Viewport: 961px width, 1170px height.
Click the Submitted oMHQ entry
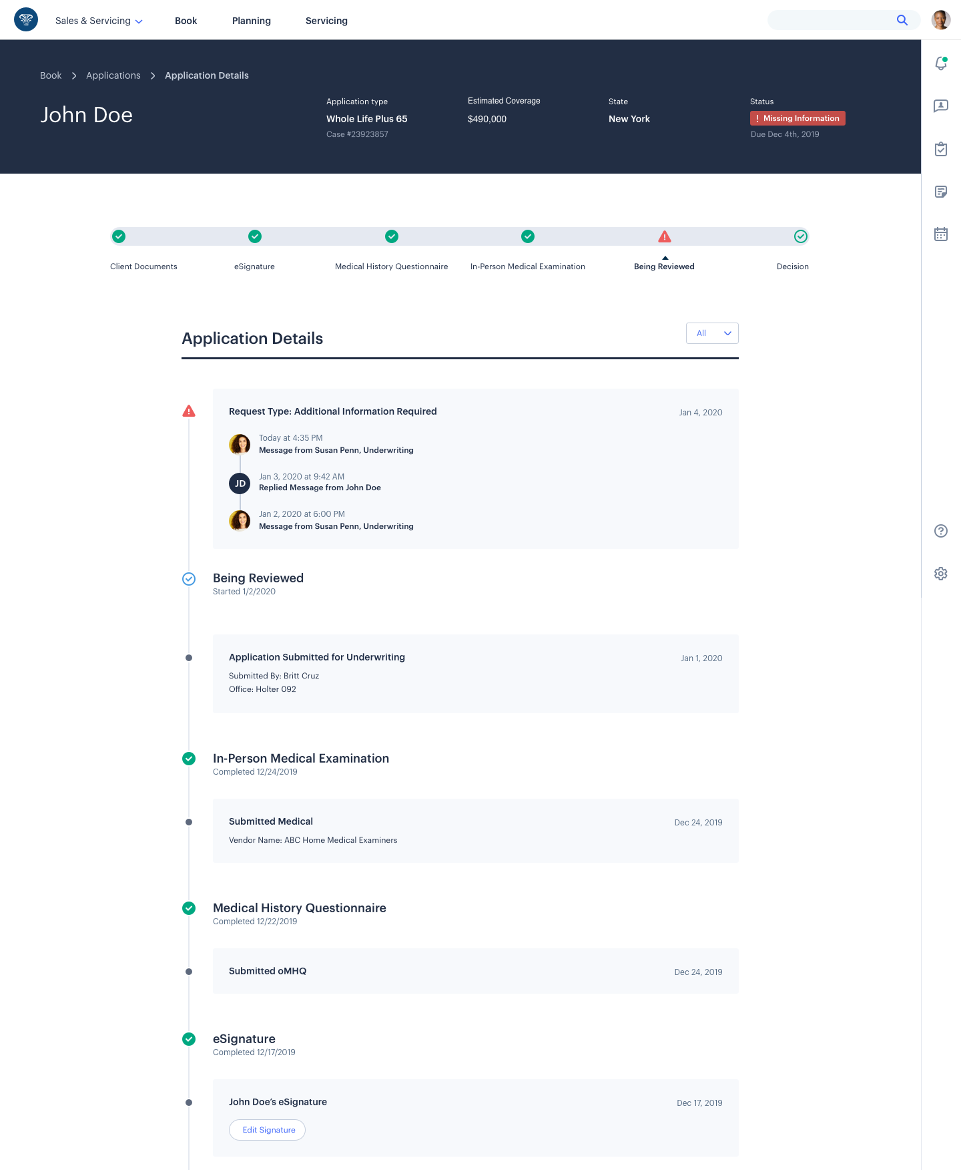[x=475, y=971]
